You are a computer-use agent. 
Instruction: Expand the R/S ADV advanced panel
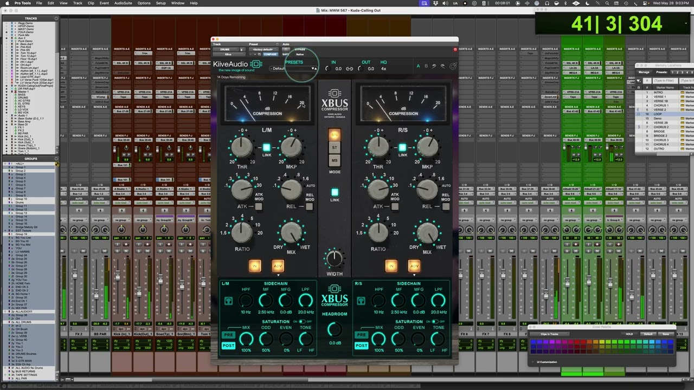[x=414, y=266]
